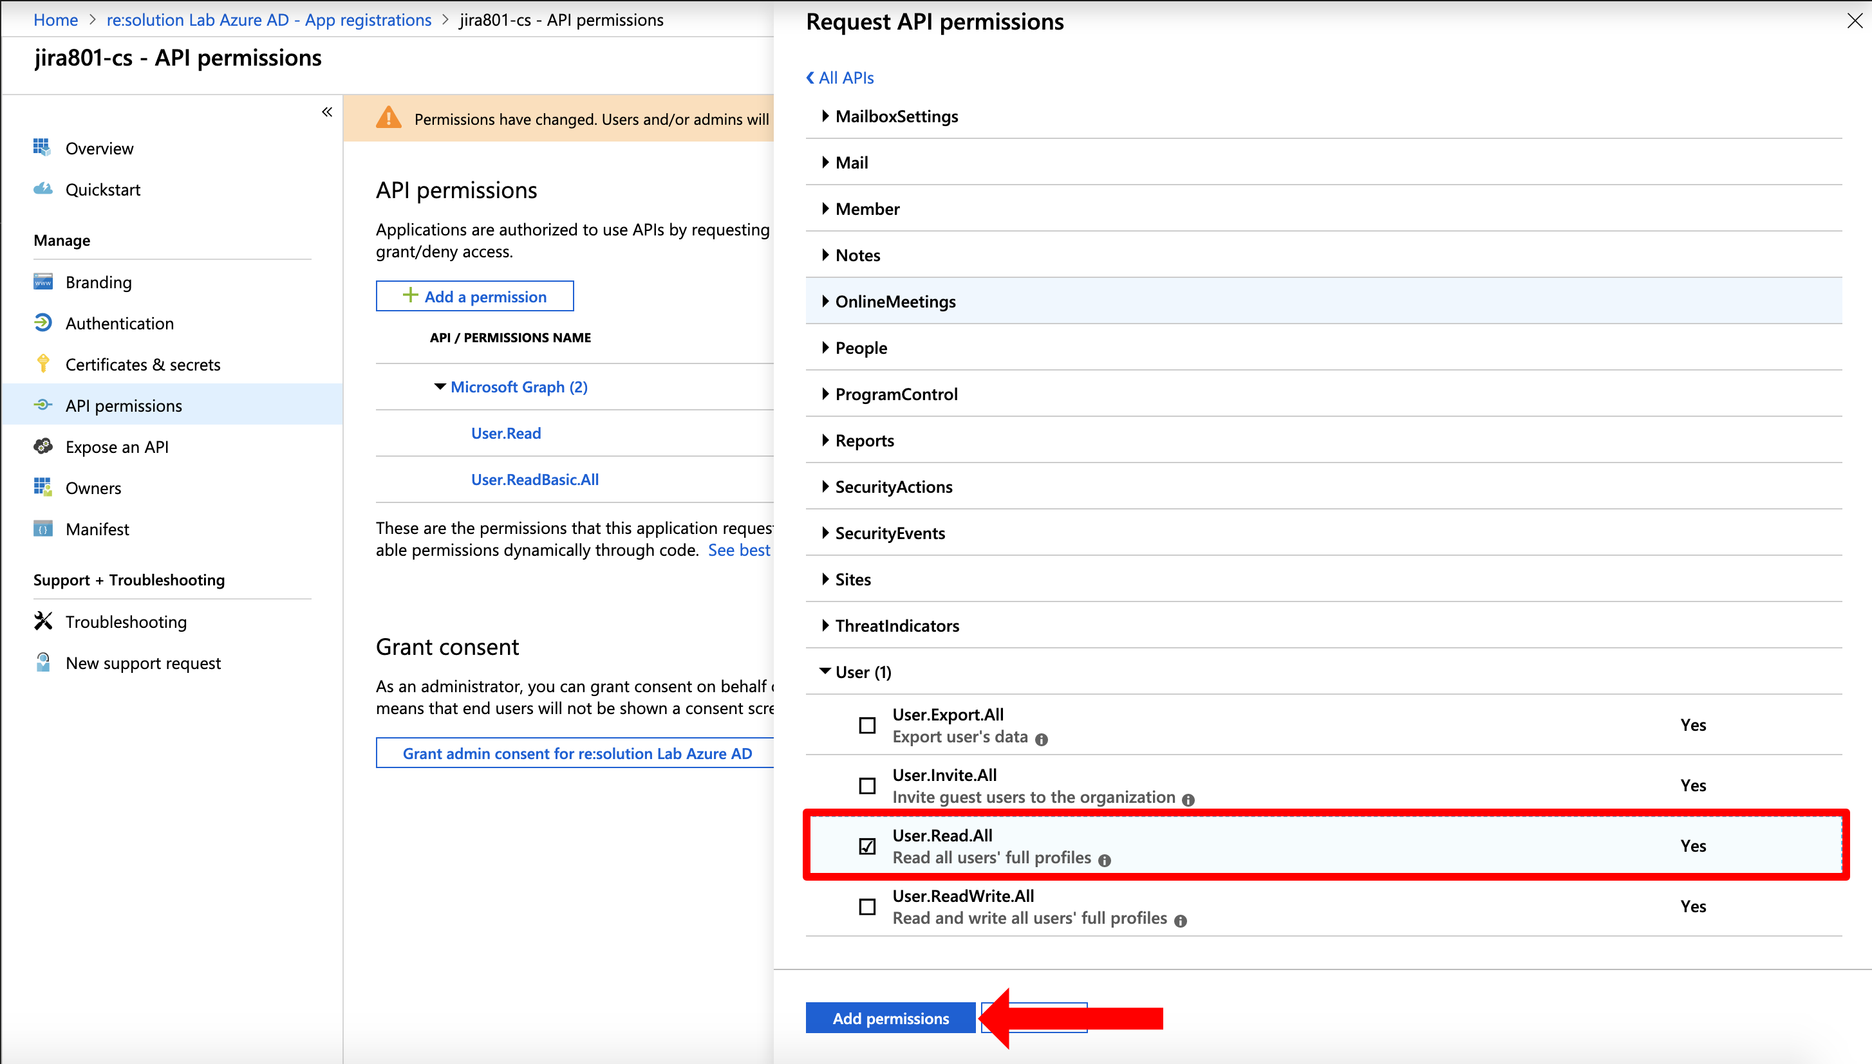1872x1064 pixels.
Task: Open Certificates & secrets menu item
Action: 143,364
